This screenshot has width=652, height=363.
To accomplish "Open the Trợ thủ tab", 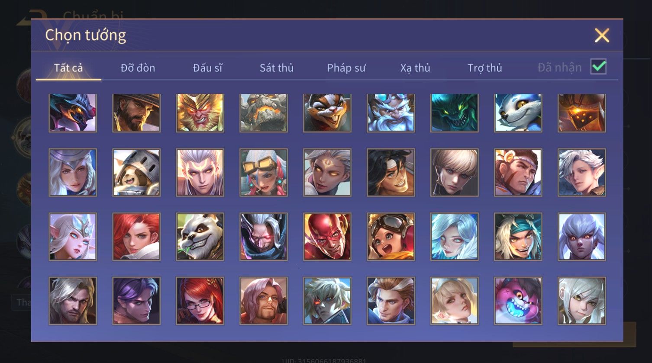I will (x=485, y=68).
